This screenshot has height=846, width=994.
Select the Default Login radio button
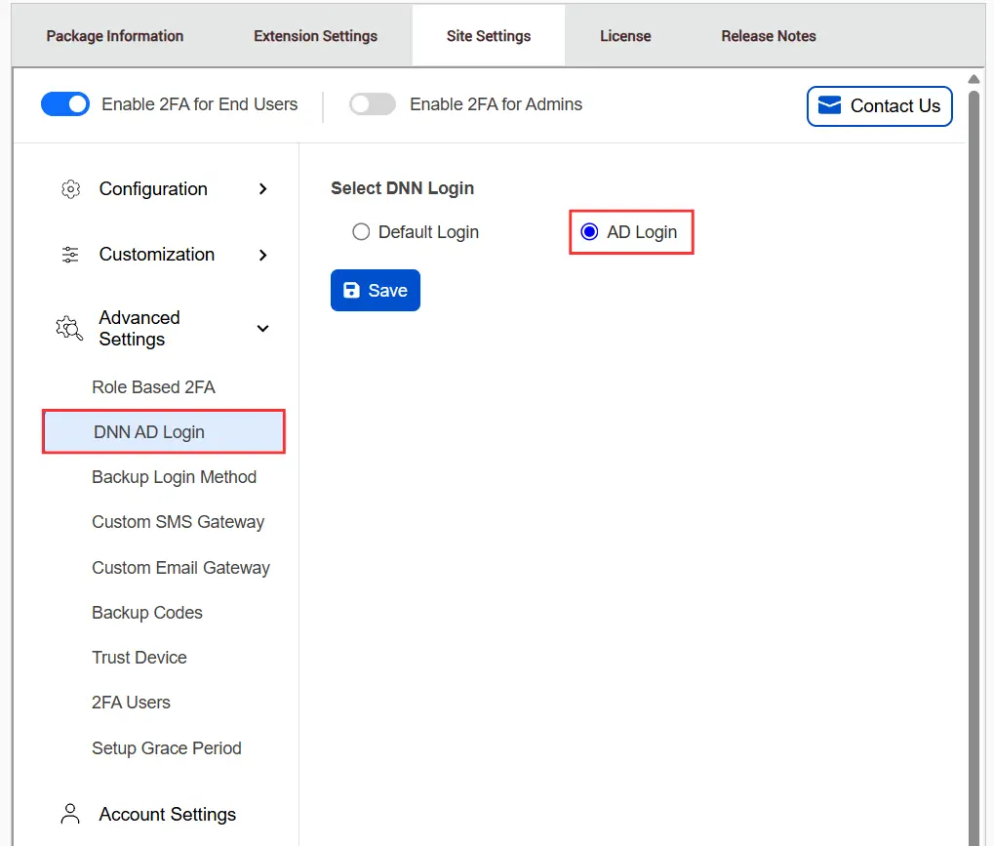[x=361, y=231]
